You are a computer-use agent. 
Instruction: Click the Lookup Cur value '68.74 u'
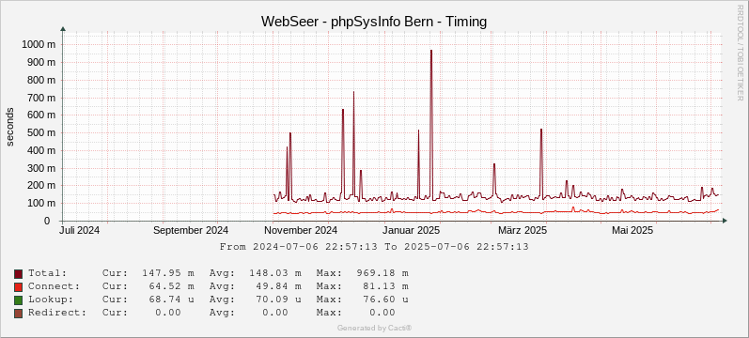click(171, 300)
